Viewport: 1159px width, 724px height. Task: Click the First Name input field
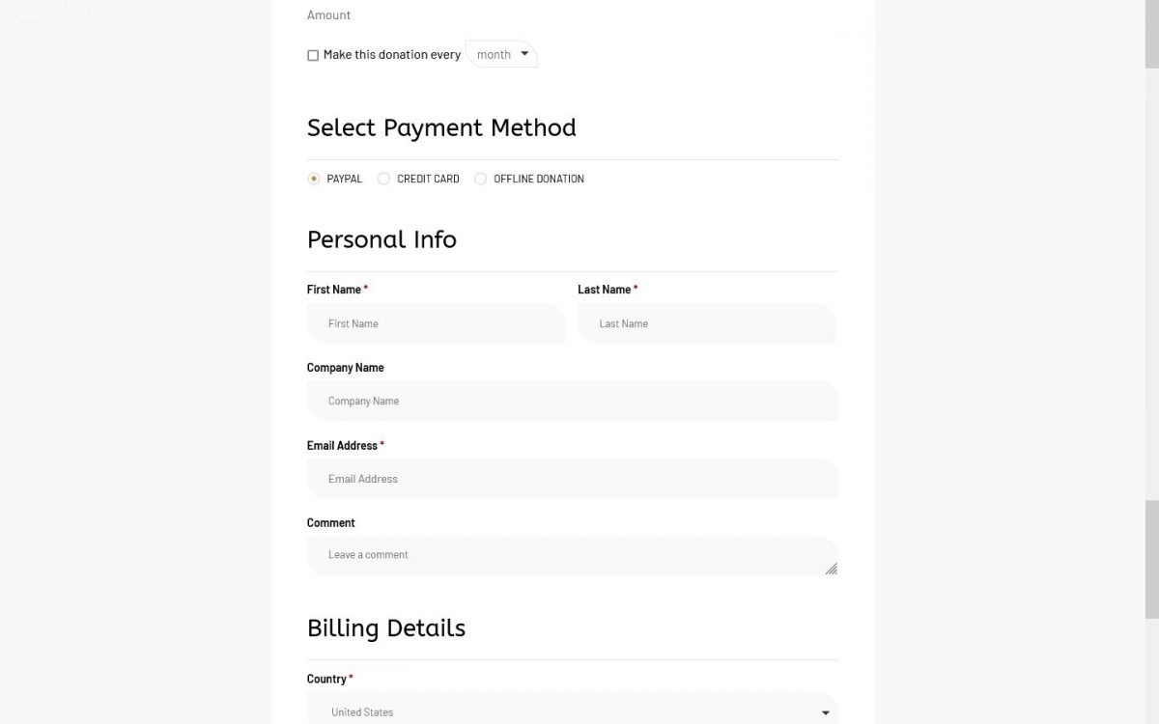436,323
